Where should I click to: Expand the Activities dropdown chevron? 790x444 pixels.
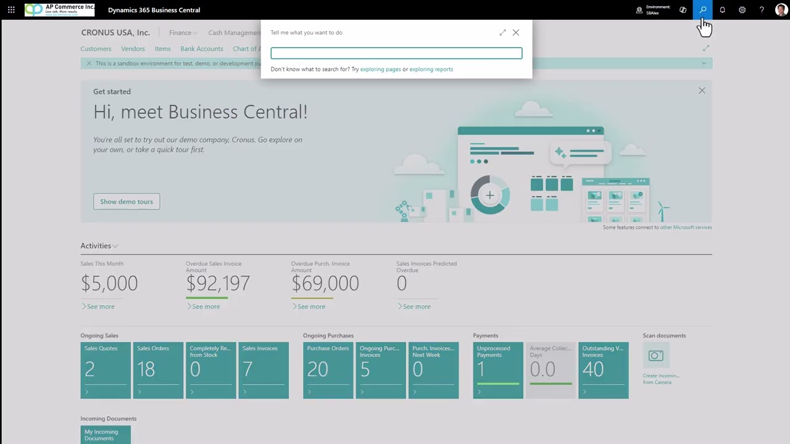(x=115, y=246)
